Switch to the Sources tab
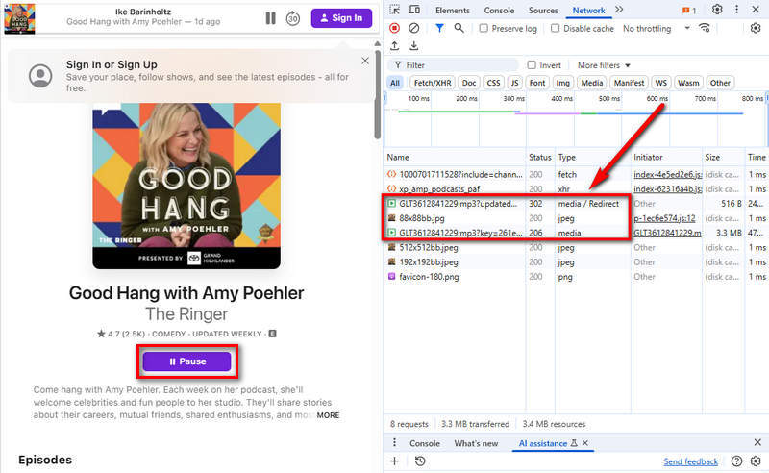The height and width of the screenshot is (473, 769). point(543,11)
